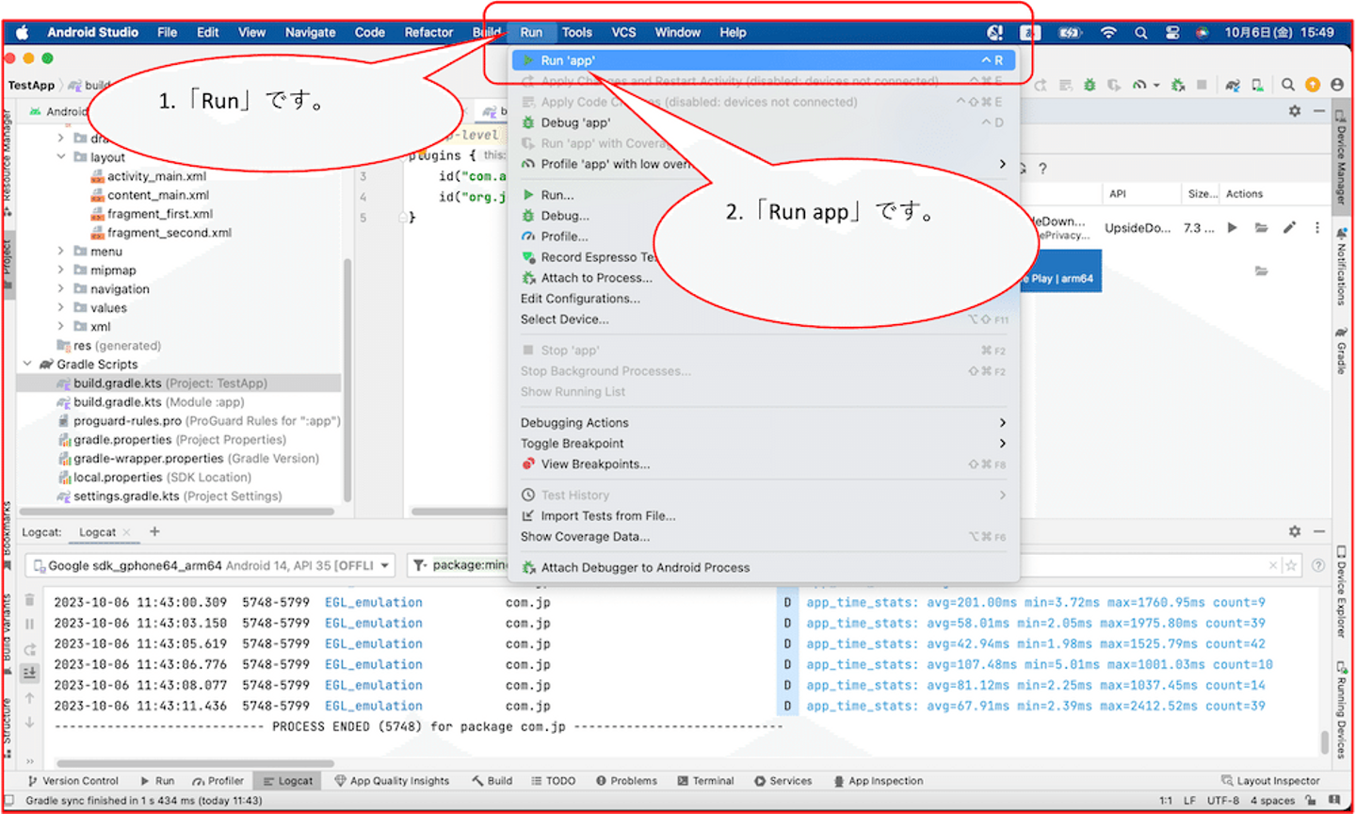1356x814 pixels.
Task: Open the Tools menu in menu bar
Action: [577, 32]
